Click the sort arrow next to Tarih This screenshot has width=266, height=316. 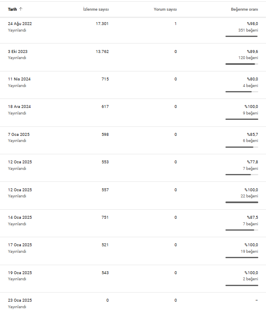point(21,9)
